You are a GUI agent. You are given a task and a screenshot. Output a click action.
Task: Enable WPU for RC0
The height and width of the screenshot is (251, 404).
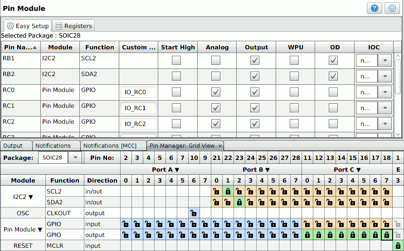[x=294, y=92]
